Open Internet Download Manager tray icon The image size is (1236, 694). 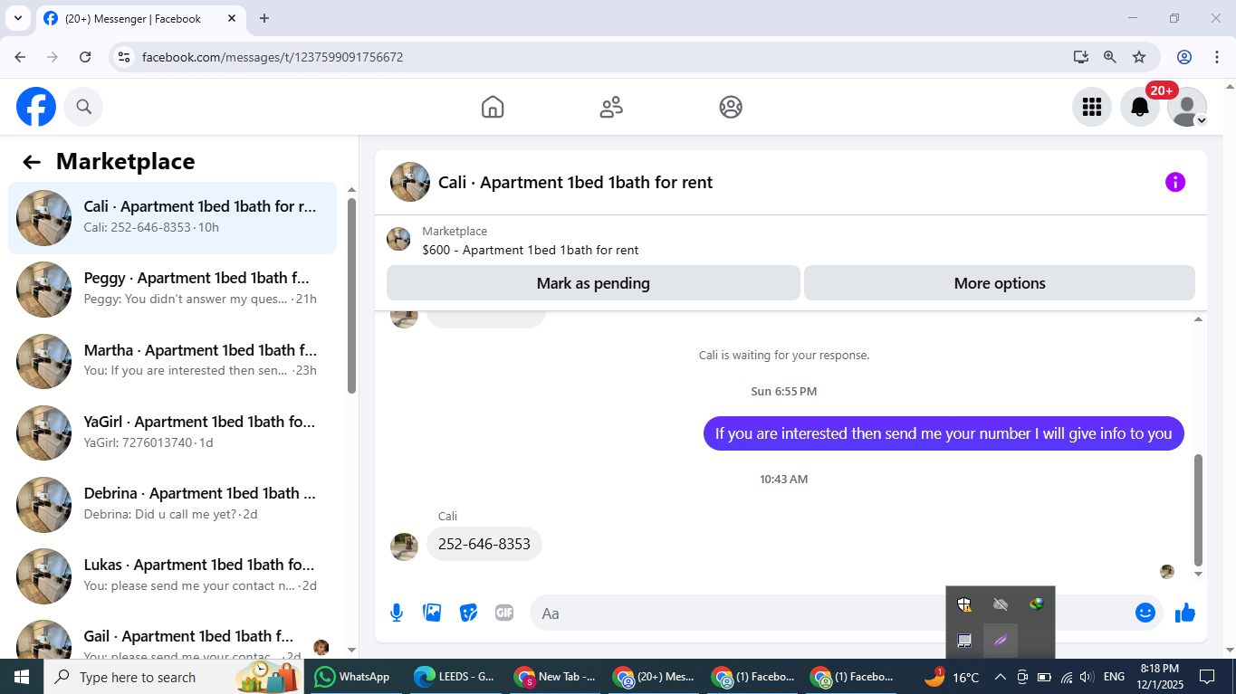click(x=1037, y=604)
